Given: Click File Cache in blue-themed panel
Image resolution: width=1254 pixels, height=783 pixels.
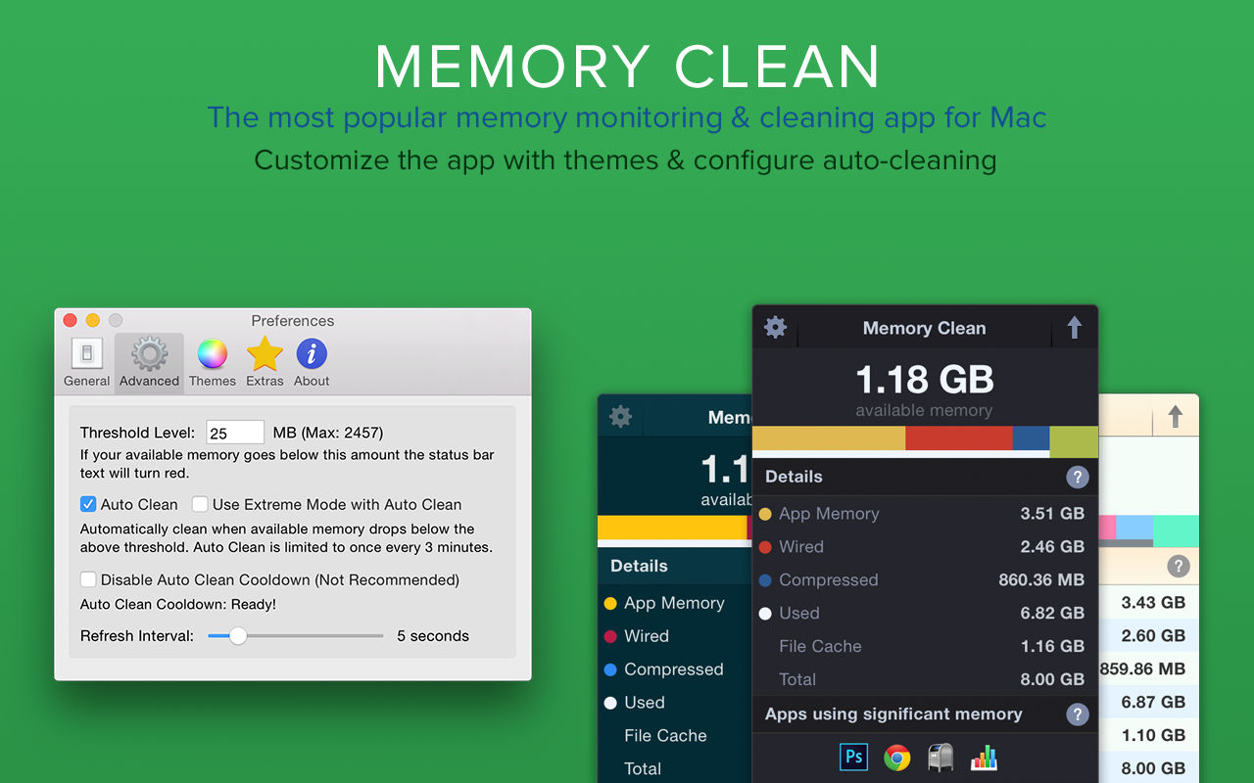Looking at the screenshot, I should pyautogui.click(x=665, y=736).
